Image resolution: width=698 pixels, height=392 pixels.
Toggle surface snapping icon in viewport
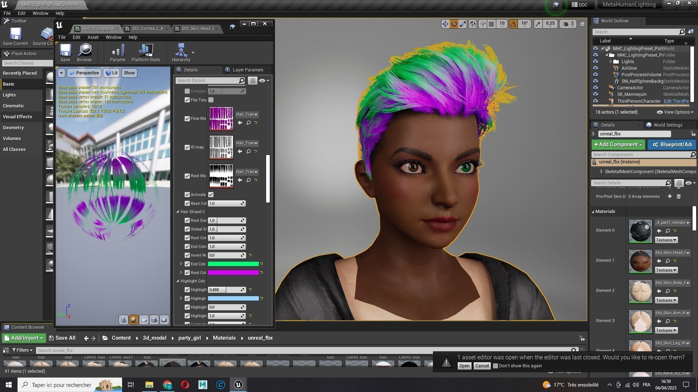pyautogui.click(x=482, y=24)
